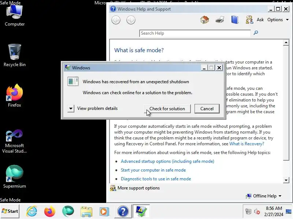This screenshot has width=293, height=219.
Task: Click the Show desktop tray icon
Action: click(289, 211)
